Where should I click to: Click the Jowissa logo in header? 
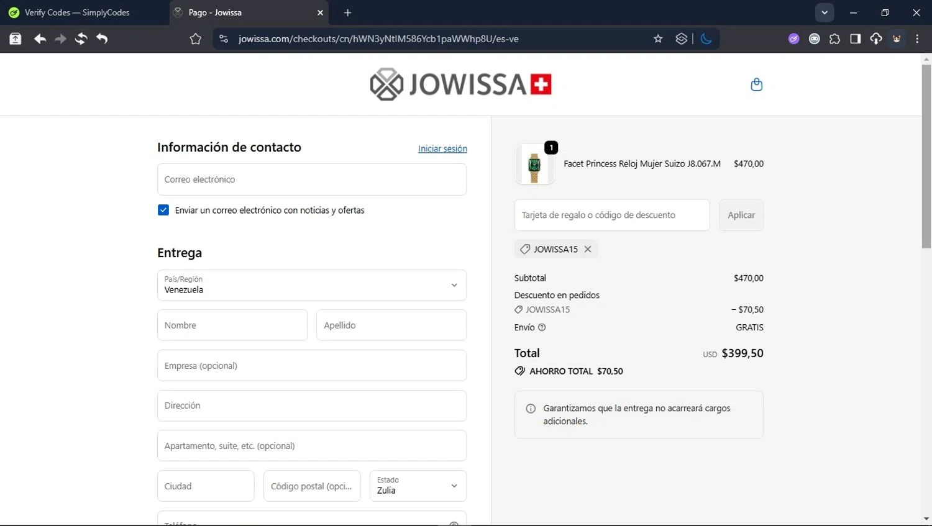click(x=460, y=84)
